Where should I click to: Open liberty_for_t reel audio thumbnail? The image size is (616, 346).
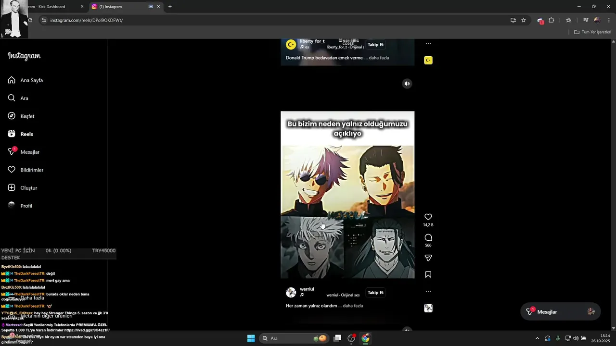tap(428, 60)
